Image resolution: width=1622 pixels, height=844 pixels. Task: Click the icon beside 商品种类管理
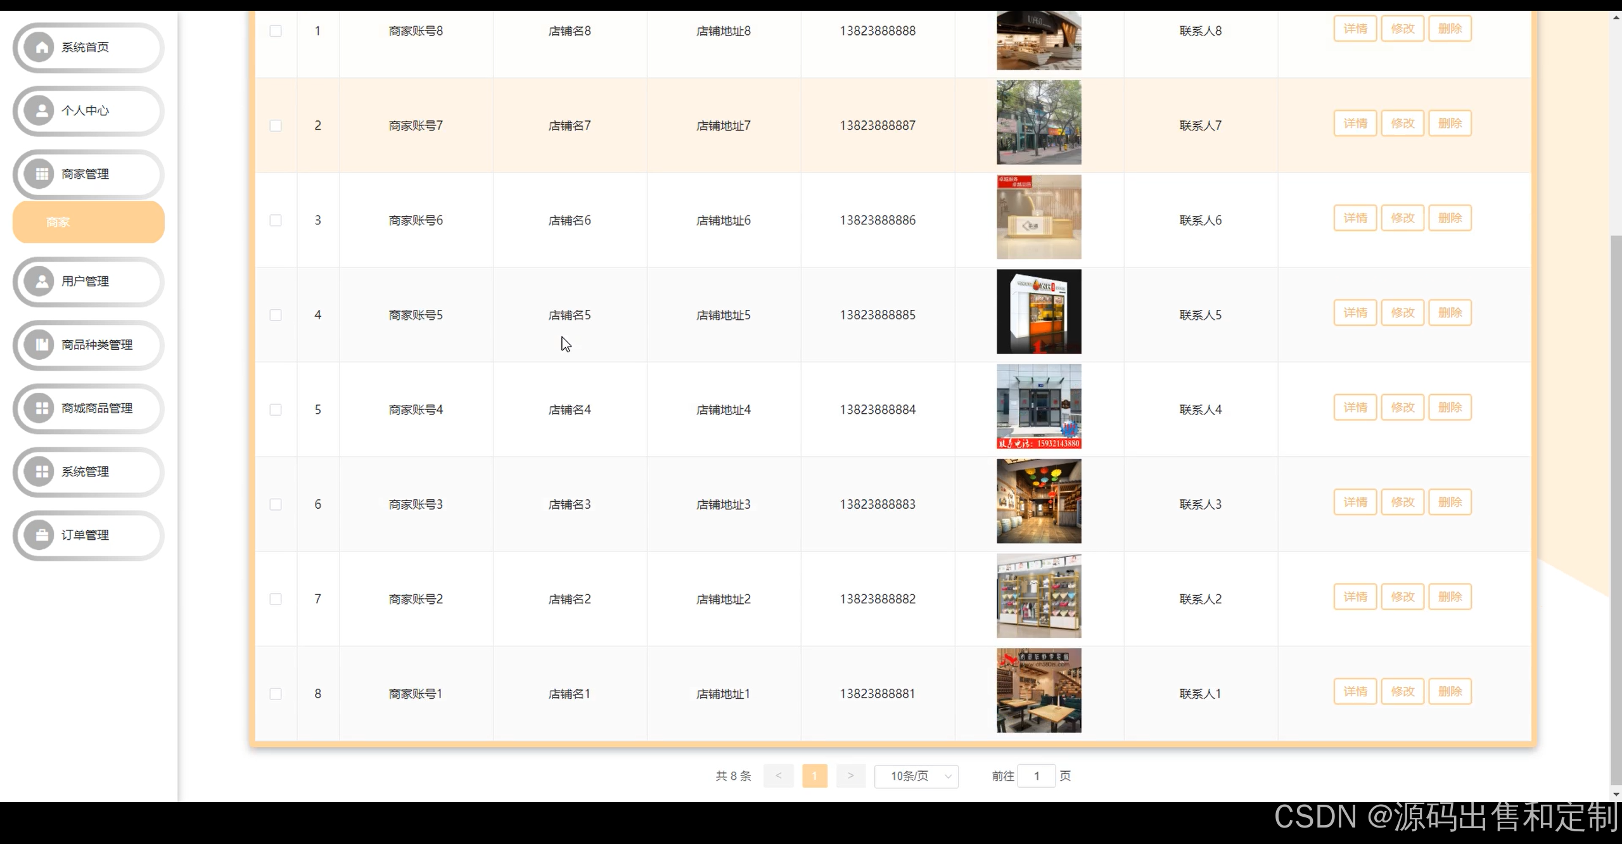tap(41, 345)
